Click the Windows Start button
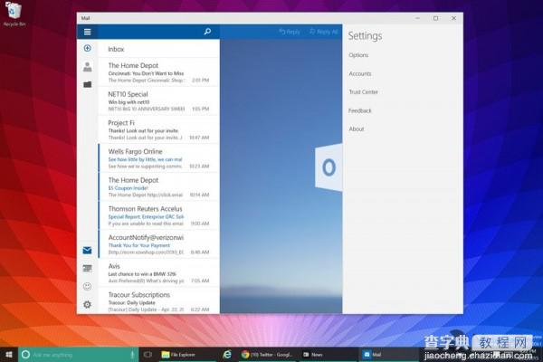Image resolution: width=543 pixels, height=362 pixels. point(9,355)
